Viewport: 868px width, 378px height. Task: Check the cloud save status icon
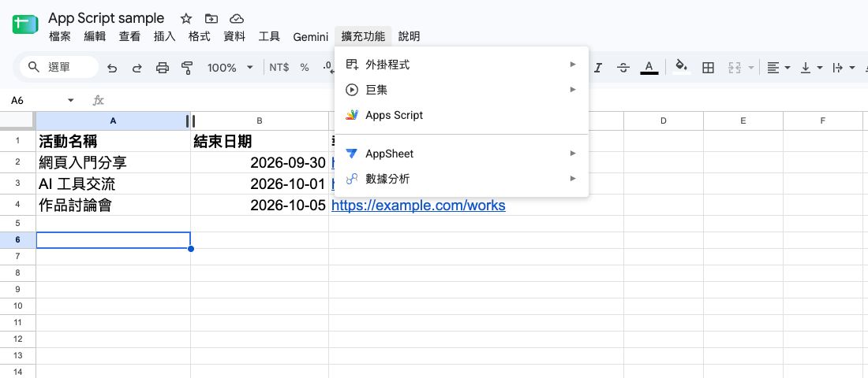(x=237, y=19)
